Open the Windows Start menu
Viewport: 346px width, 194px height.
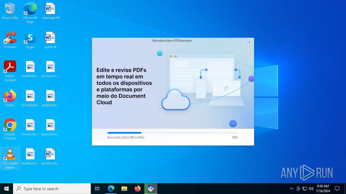(x=6, y=189)
